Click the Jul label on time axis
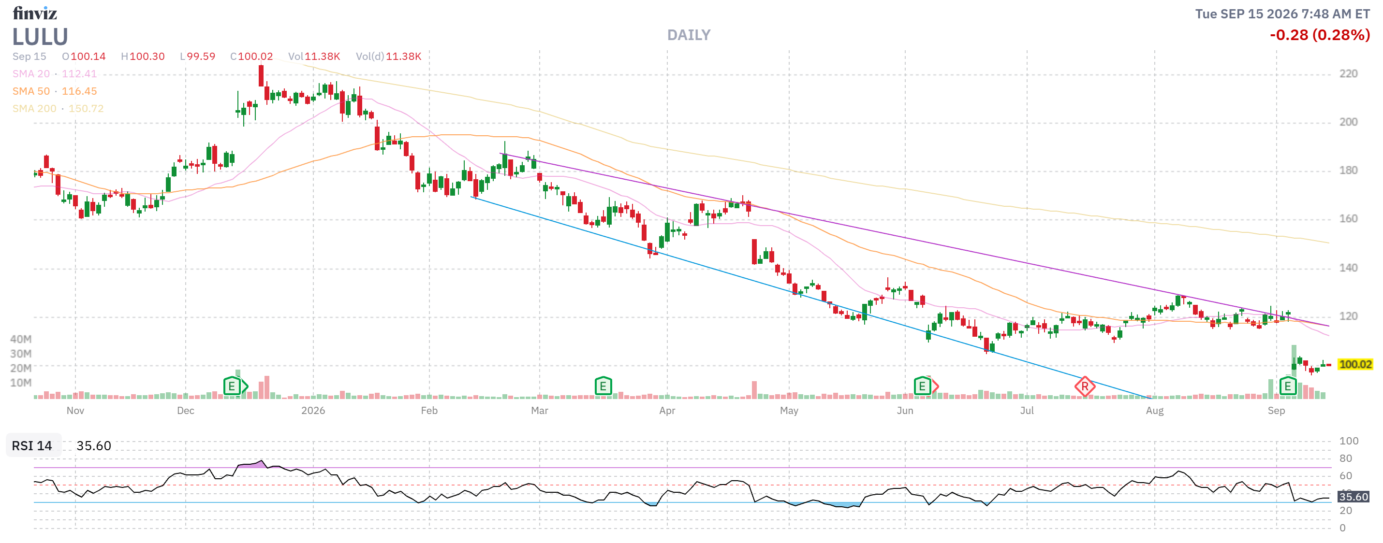The height and width of the screenshot is (543, 1383). (x=1027, y=411)
